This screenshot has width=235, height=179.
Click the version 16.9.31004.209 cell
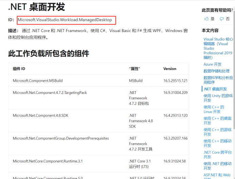(175, 93)
